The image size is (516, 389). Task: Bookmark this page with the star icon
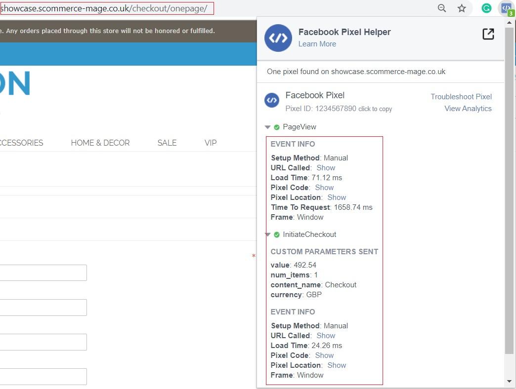tap(462, 8)
